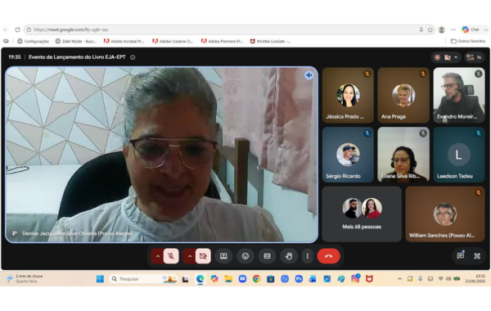Click the speaking indicator on Denise's tile

click(309, 75)
